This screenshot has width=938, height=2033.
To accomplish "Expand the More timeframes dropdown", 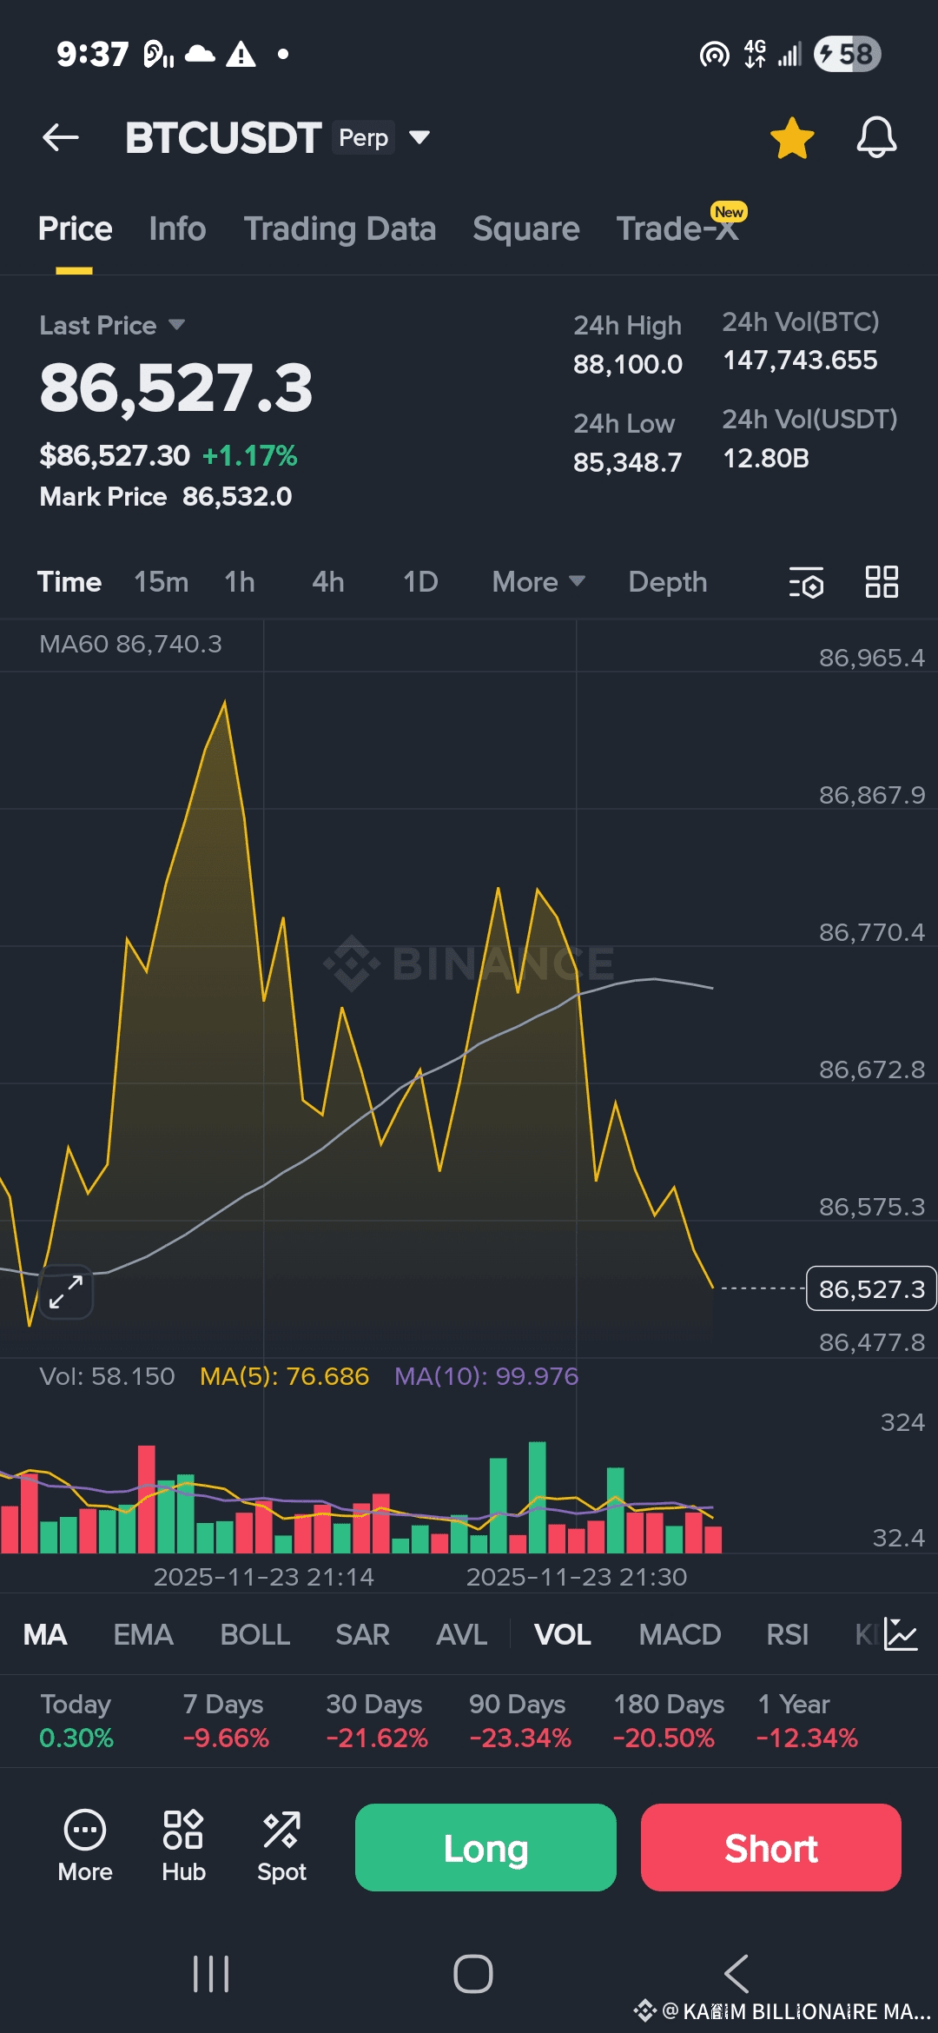I will click(x=538, y=582).
